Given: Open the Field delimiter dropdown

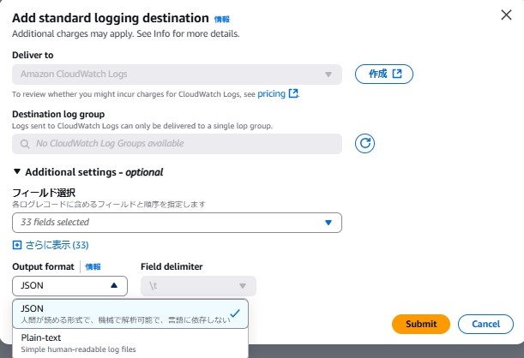Looking at the screenshot, I should (x=198, y=286).
